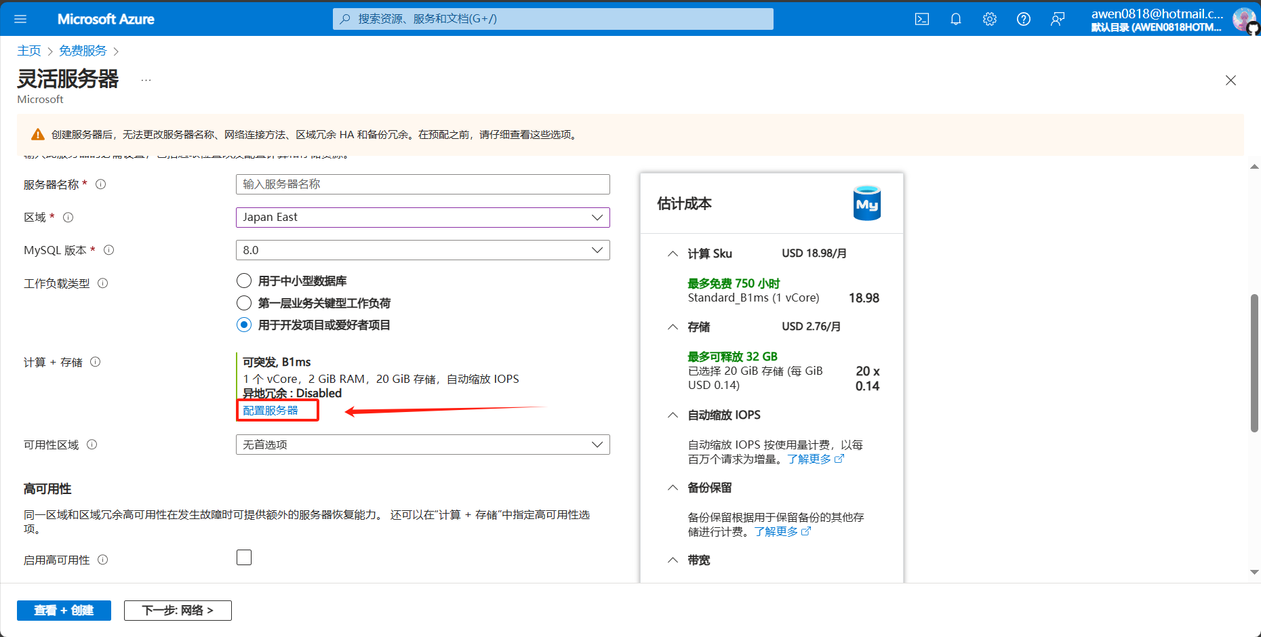Open the feedback icon in the header

pos(1058,19)
